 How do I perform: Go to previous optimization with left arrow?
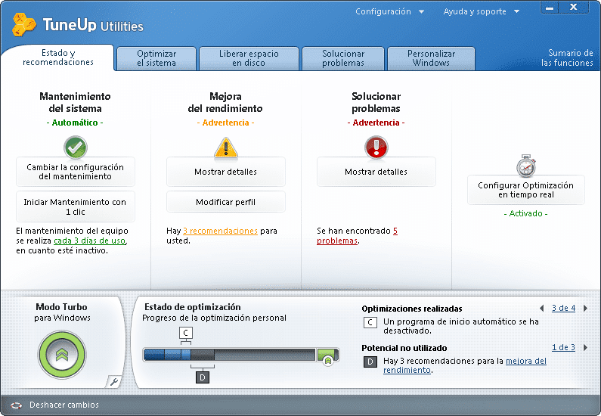pos(542,308)
